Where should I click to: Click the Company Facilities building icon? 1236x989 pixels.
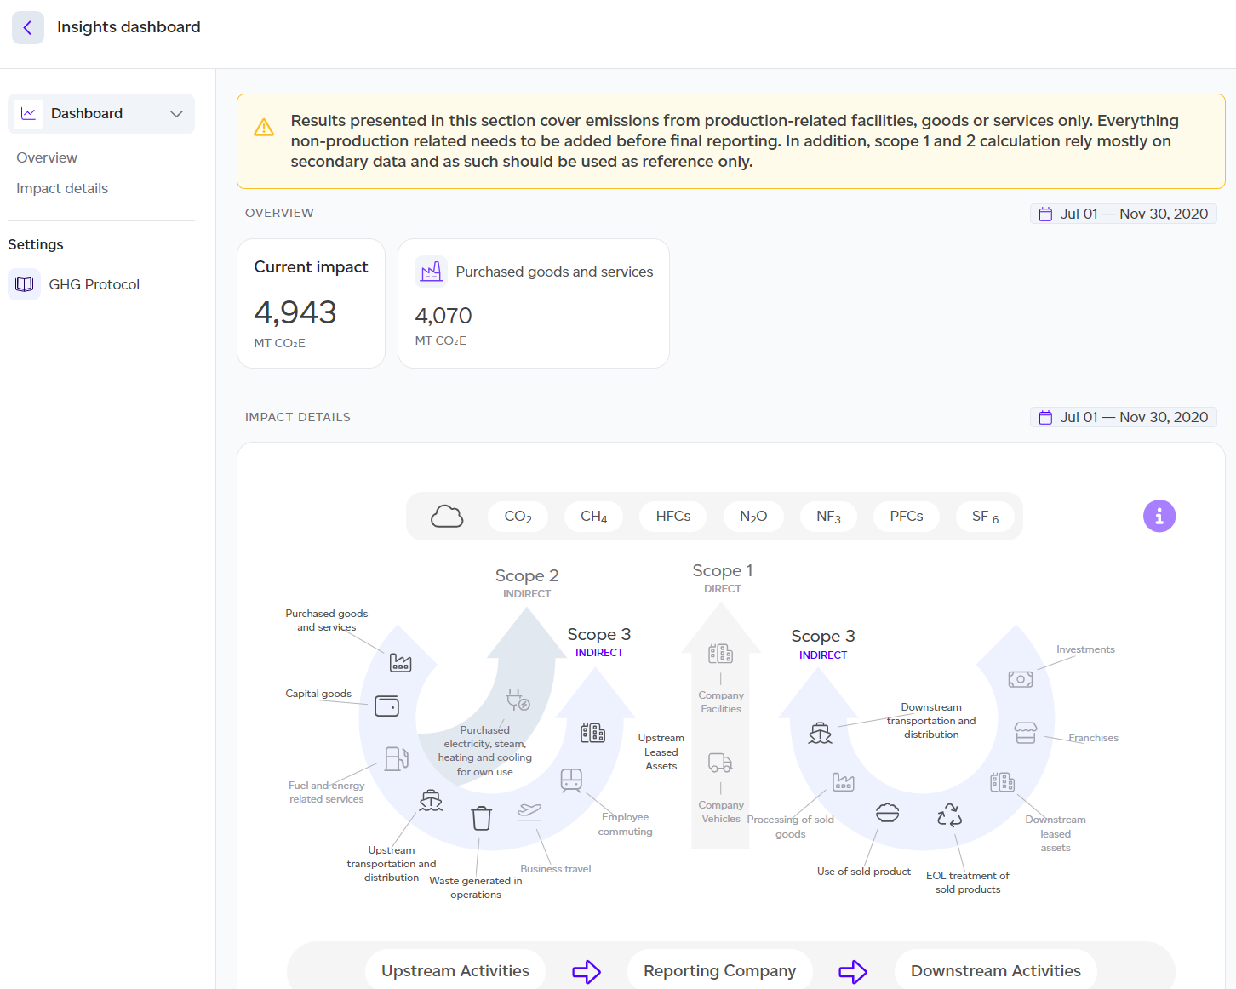721,654
